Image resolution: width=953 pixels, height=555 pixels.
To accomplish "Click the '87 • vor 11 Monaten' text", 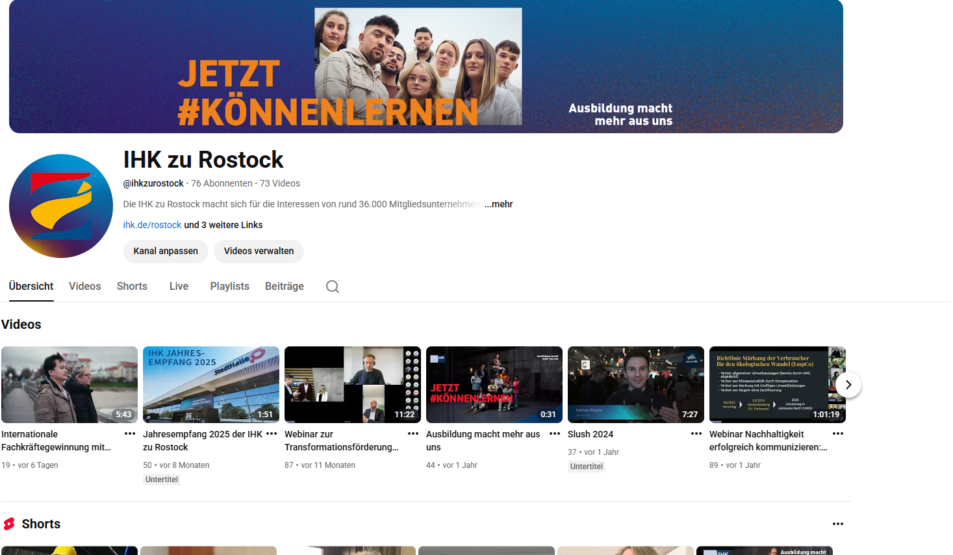I will 320,465.
